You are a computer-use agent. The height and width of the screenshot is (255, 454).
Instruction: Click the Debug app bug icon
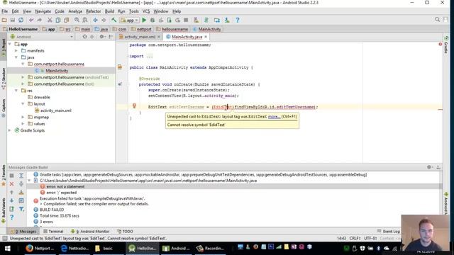[x=153, y=20]
